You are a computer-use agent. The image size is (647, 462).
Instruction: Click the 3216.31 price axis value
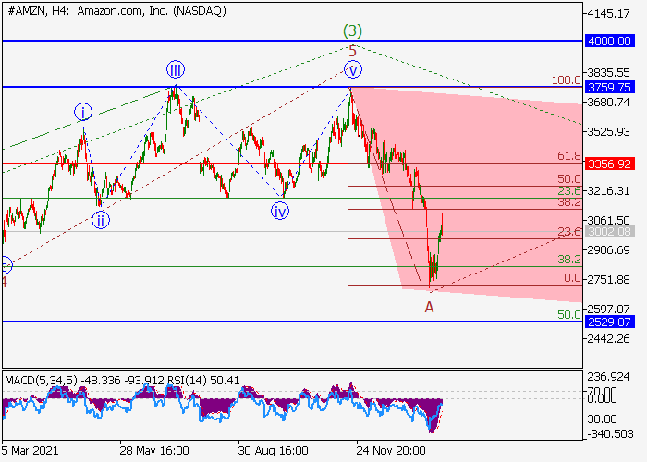[x=608, y=191]
